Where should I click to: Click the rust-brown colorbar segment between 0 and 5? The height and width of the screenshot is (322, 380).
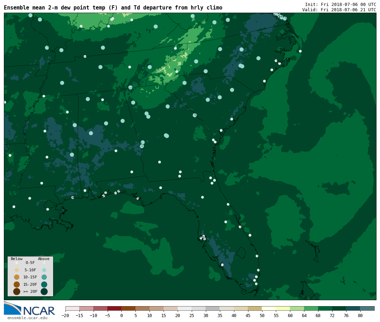(x=128, y=308)
